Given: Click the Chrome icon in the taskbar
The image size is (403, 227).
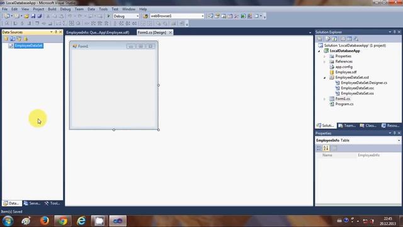Looking at the screenshot, I should tap(63, 221).
